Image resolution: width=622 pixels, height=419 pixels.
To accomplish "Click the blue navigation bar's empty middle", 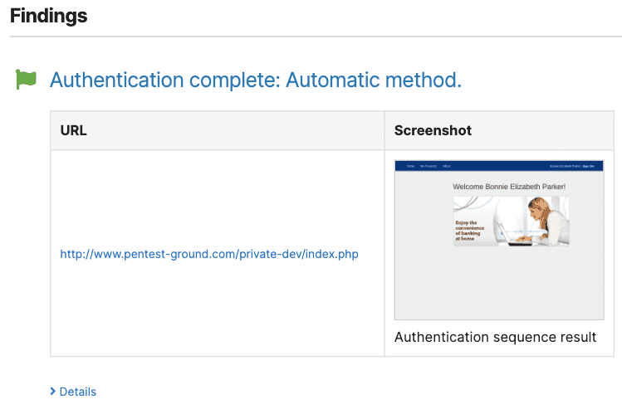I will 498,166.
